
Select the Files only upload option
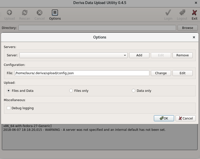[71, 91]
